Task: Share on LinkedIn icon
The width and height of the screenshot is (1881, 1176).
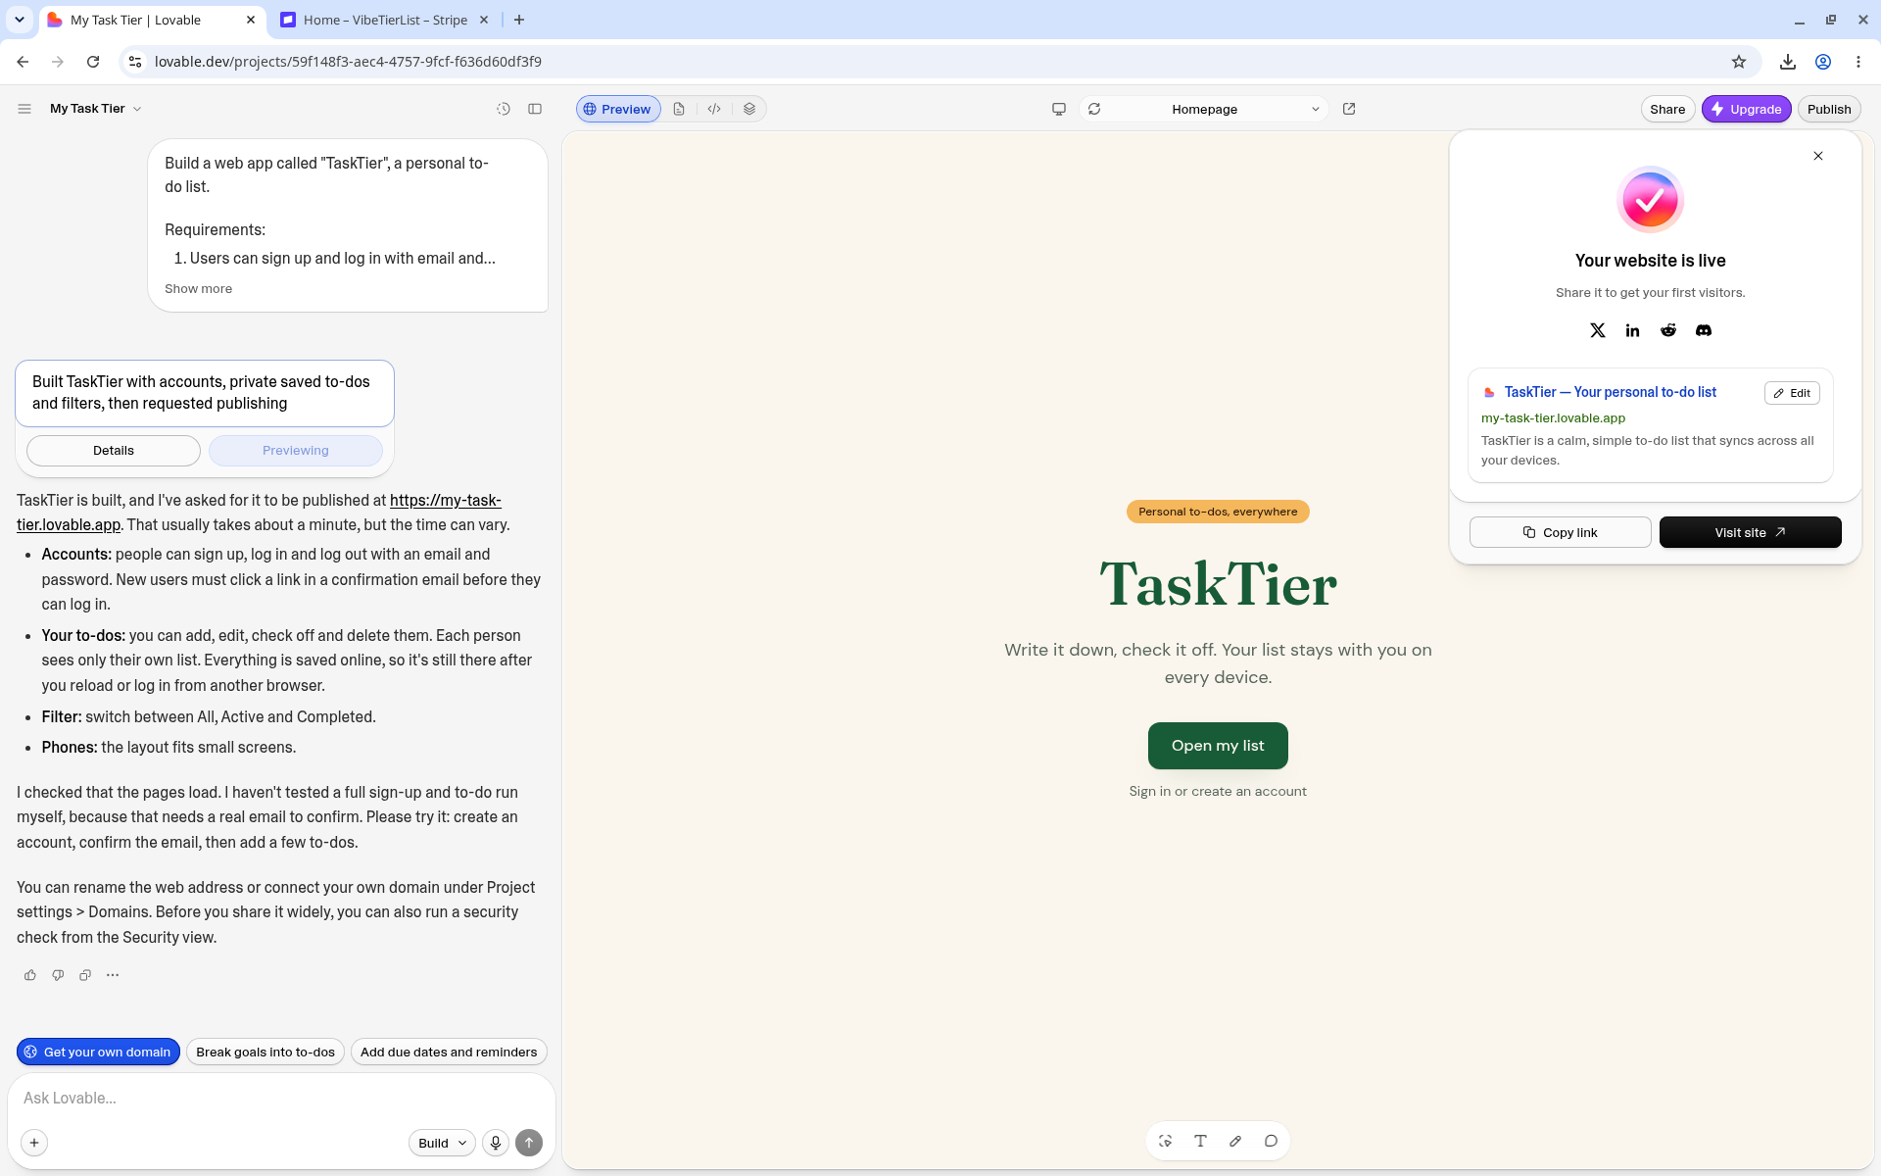Action: pos(1632,330)
